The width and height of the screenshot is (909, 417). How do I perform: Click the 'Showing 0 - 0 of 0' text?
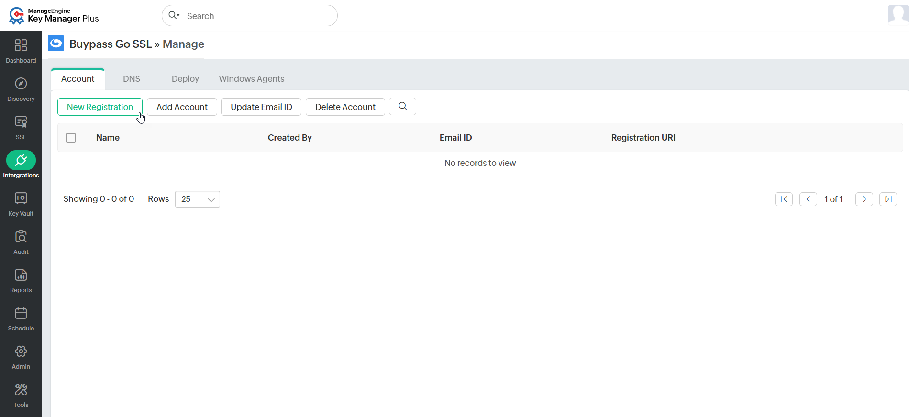coord(99,199)
